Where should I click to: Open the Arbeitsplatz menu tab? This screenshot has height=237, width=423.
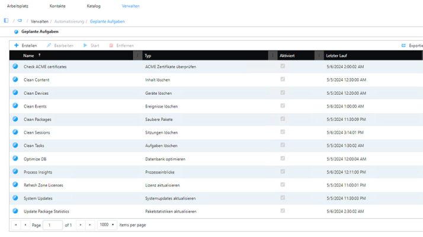point(18,6)
